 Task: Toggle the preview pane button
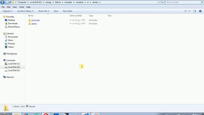(194, 11)
